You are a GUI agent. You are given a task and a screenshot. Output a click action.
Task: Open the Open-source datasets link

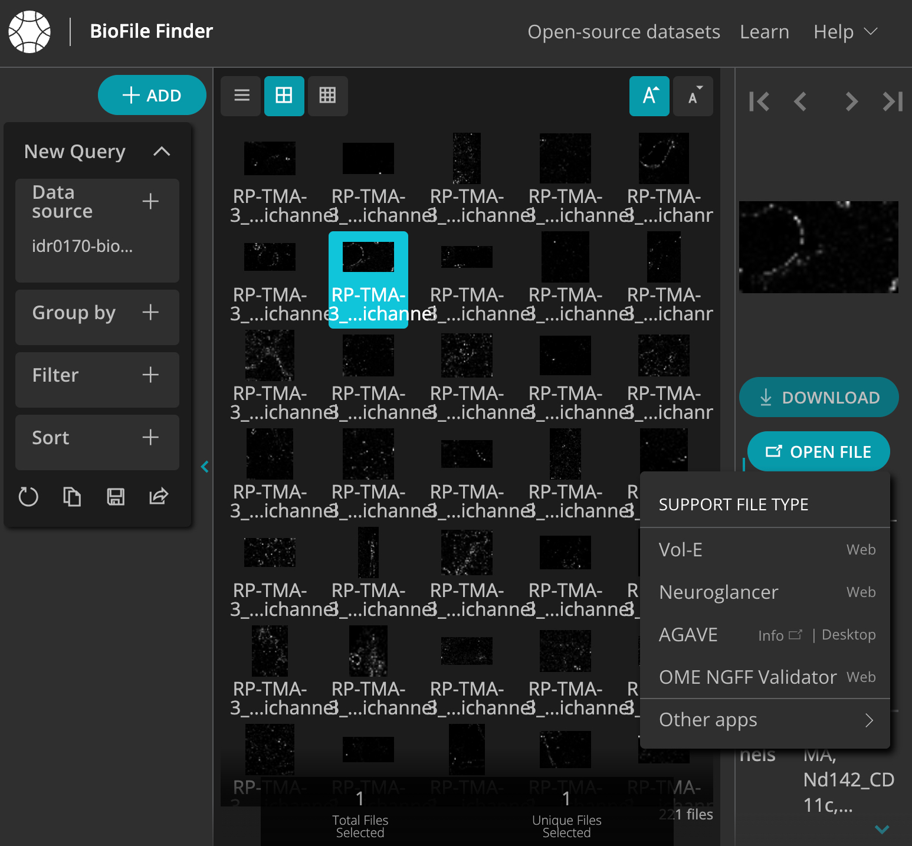pos(624,32)
